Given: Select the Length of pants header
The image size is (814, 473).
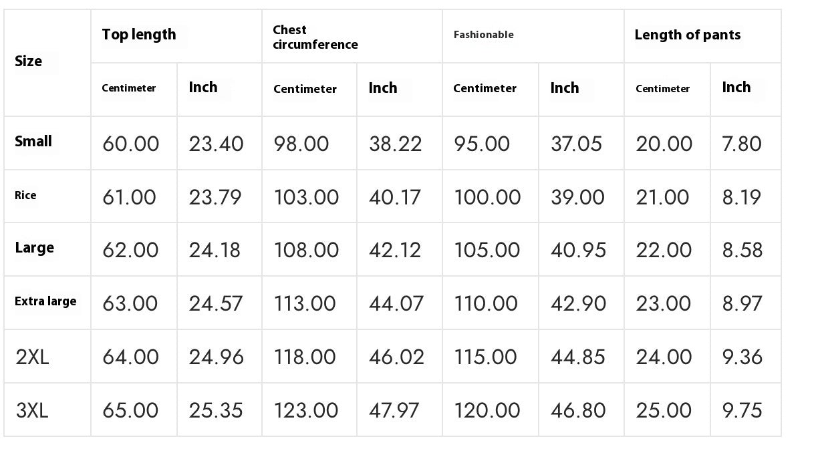Looking at the screenshot, I should (687, 35).
